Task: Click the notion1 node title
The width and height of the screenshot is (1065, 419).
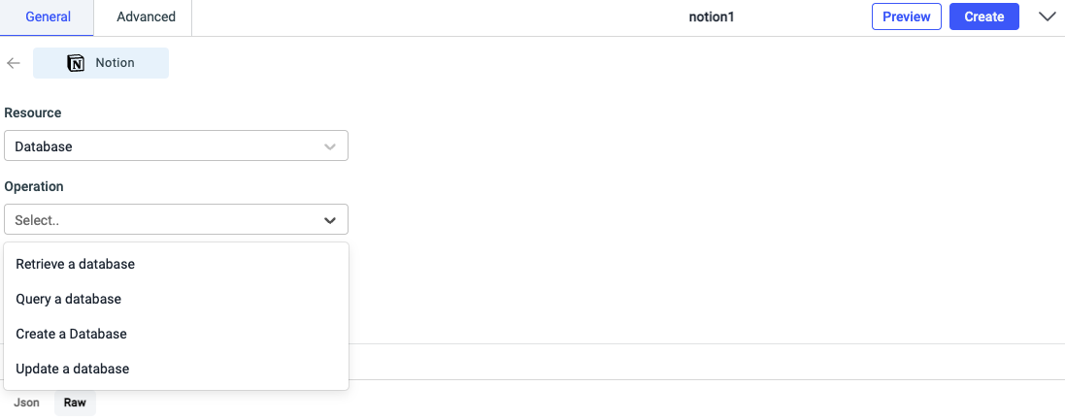Action: [x=712, y=17]
